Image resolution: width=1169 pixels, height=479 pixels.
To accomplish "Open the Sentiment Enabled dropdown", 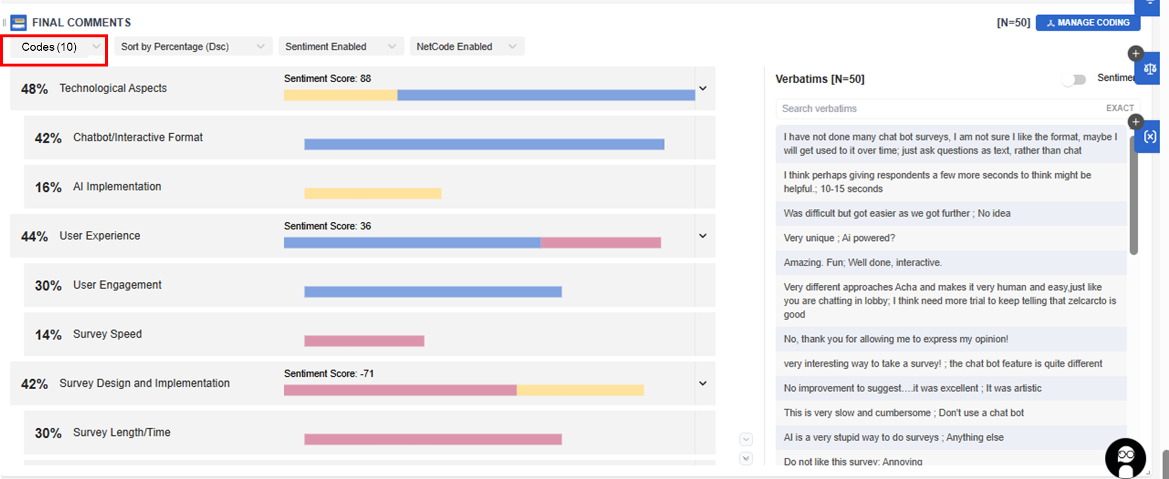I will click(x=340, y=47).
